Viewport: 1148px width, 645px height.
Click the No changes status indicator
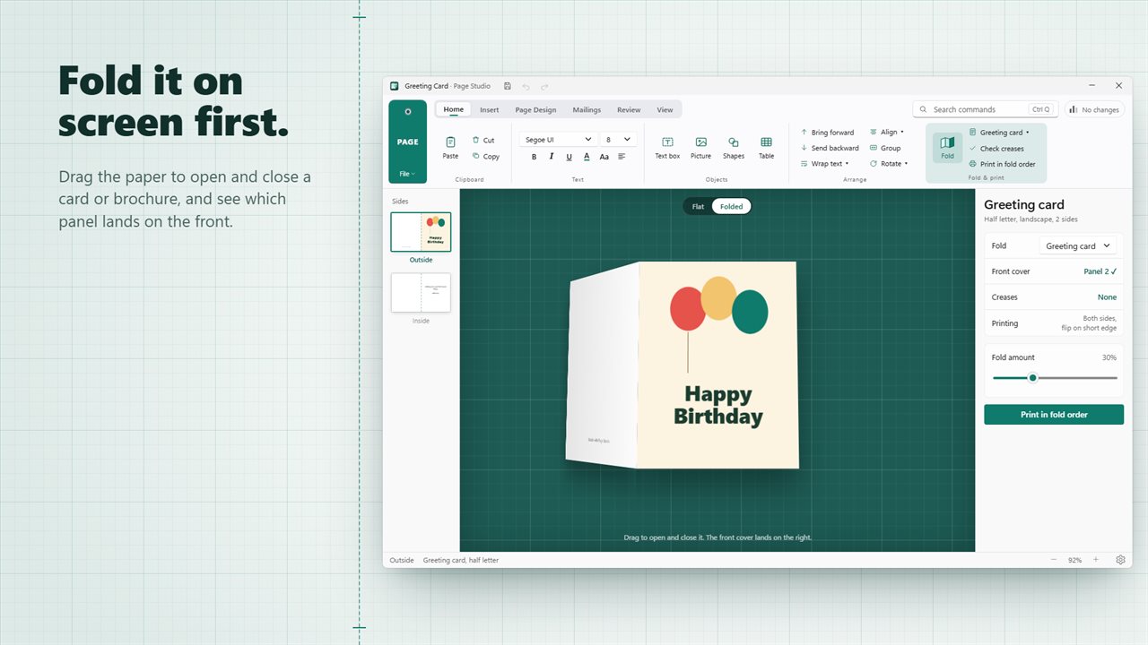[x=1094, y=109]
